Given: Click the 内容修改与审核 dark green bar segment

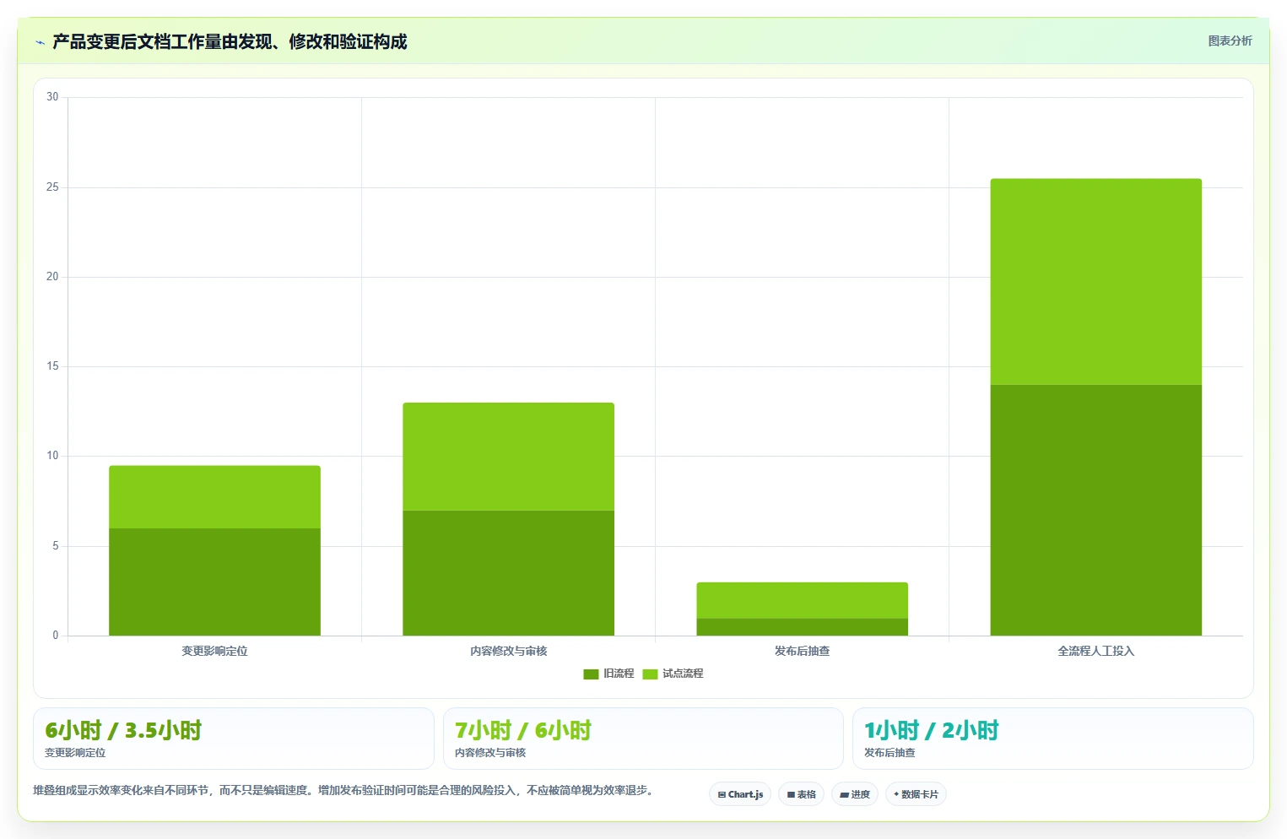Looking at the screenshot, I should point(508,573).
